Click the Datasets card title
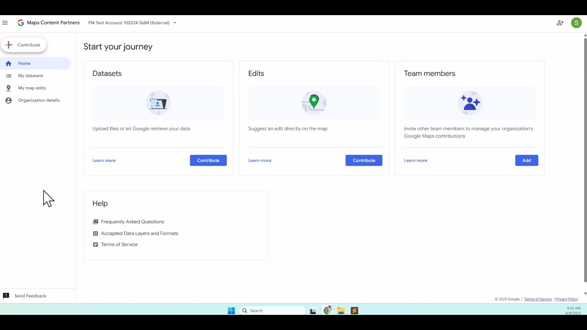 [107, 73]
